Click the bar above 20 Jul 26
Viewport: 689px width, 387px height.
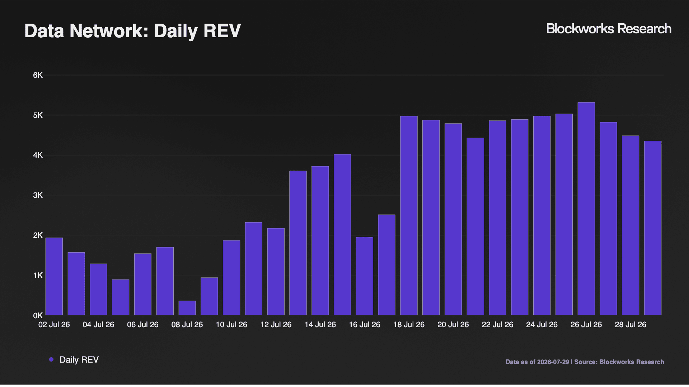453,220
